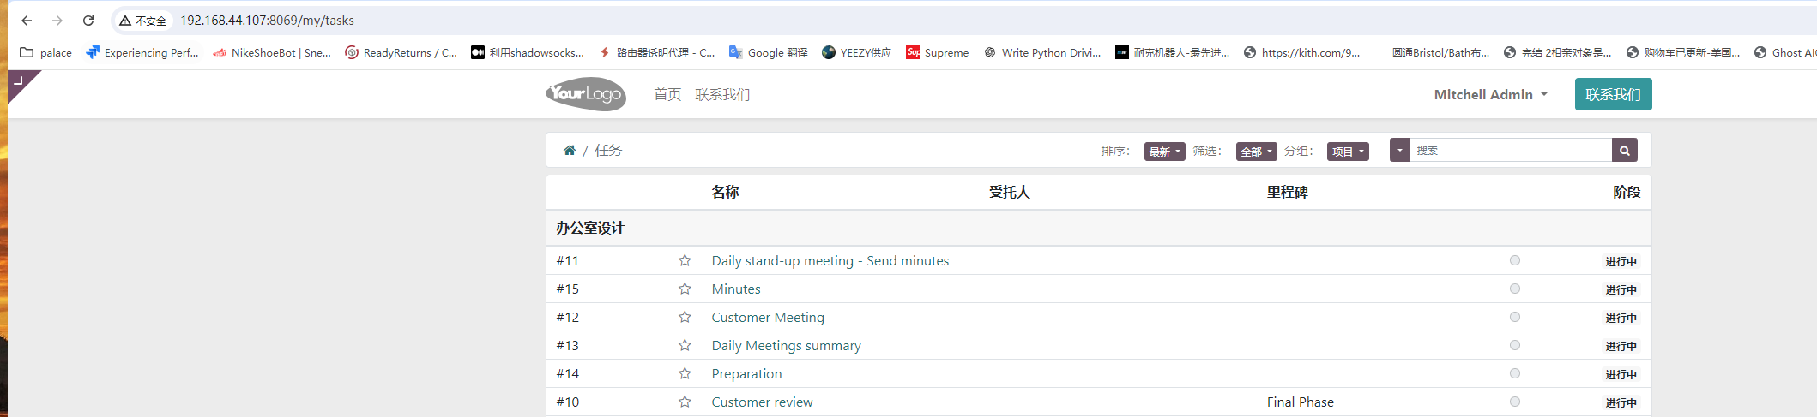Click the search magnifier button
The image size is (1817, 417).
click(x=1624, y=151)
